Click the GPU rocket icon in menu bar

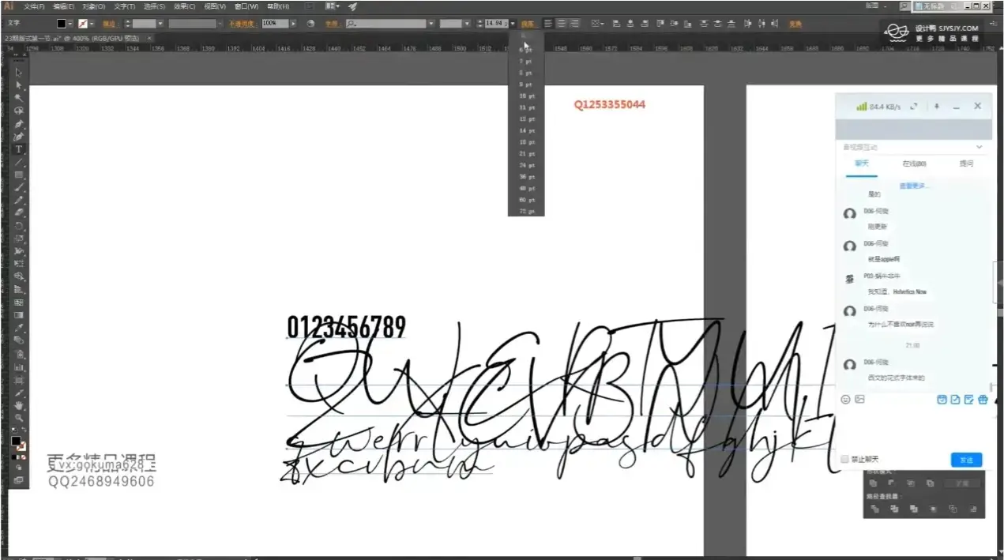[x=352, y=6]
